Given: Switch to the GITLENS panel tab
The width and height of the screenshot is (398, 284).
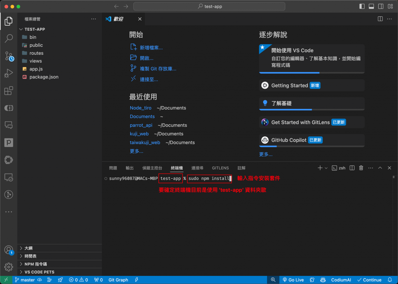Looking at the screenshot, I should [220, 168].
